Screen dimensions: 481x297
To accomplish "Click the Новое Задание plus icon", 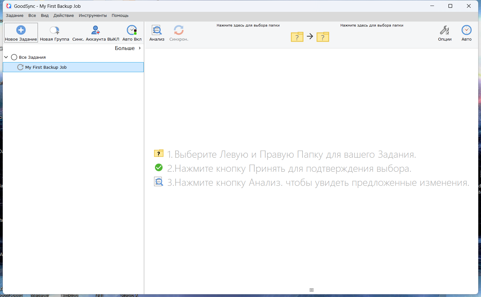I will coord(21,30).
